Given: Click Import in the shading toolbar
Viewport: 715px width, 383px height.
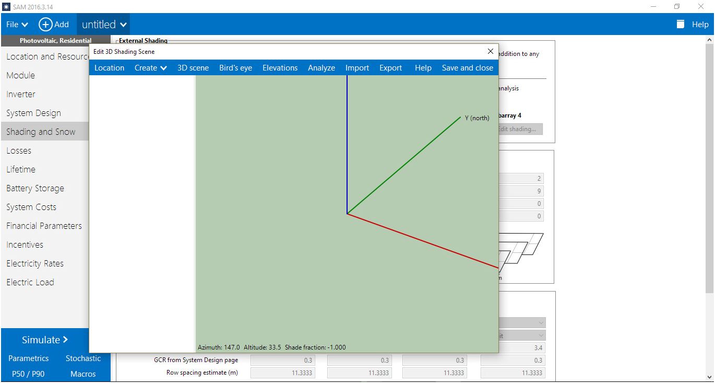Looking at the screenshot, I should tap(357, 68).
